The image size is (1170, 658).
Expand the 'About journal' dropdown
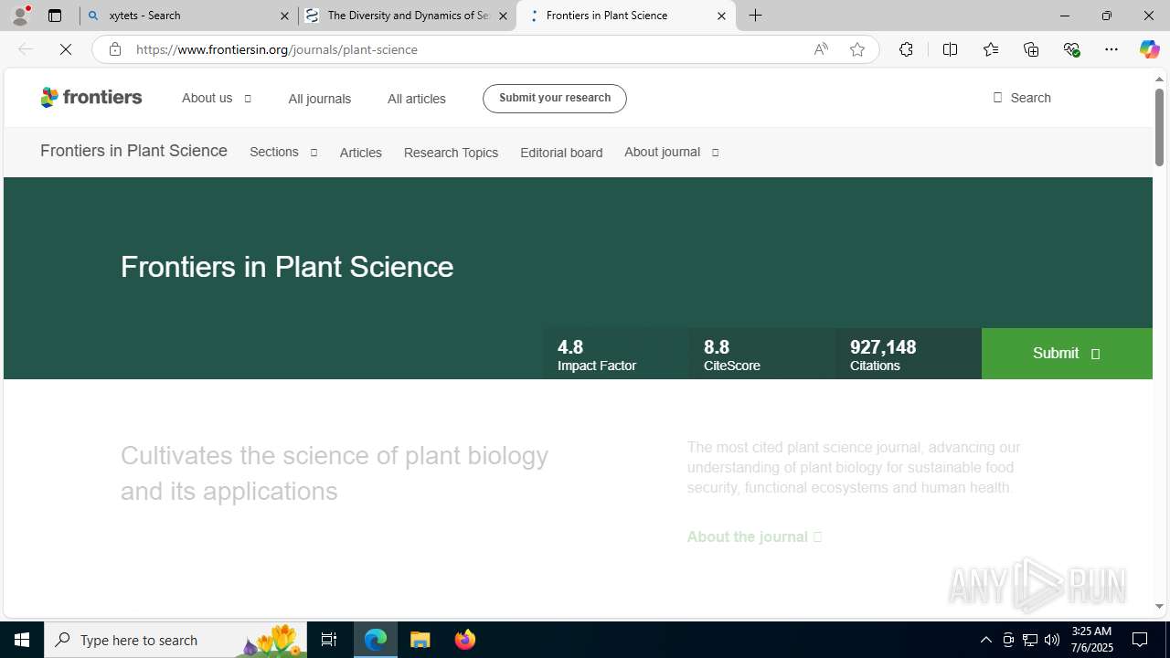tap(672, 153)
